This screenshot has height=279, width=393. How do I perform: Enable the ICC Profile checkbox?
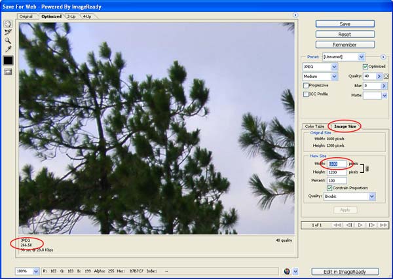(306, 94)
